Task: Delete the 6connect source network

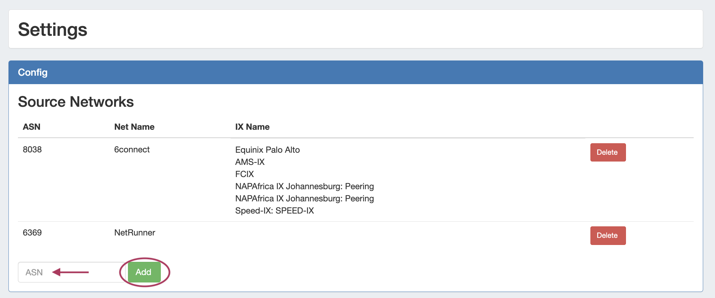Action: tap(608, 152)
